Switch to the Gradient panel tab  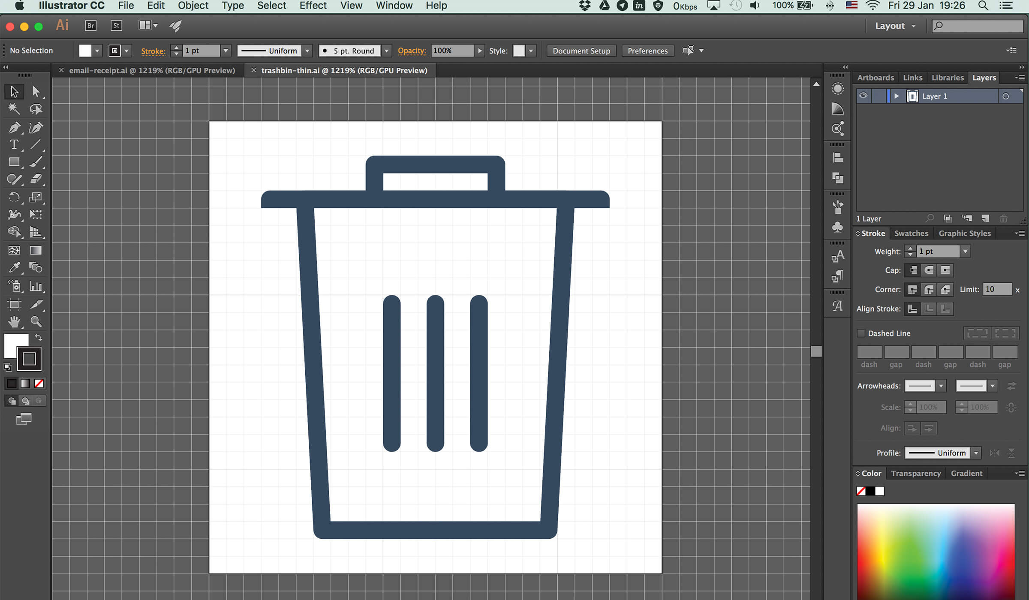pyautogui.click(x=966, y=473)
